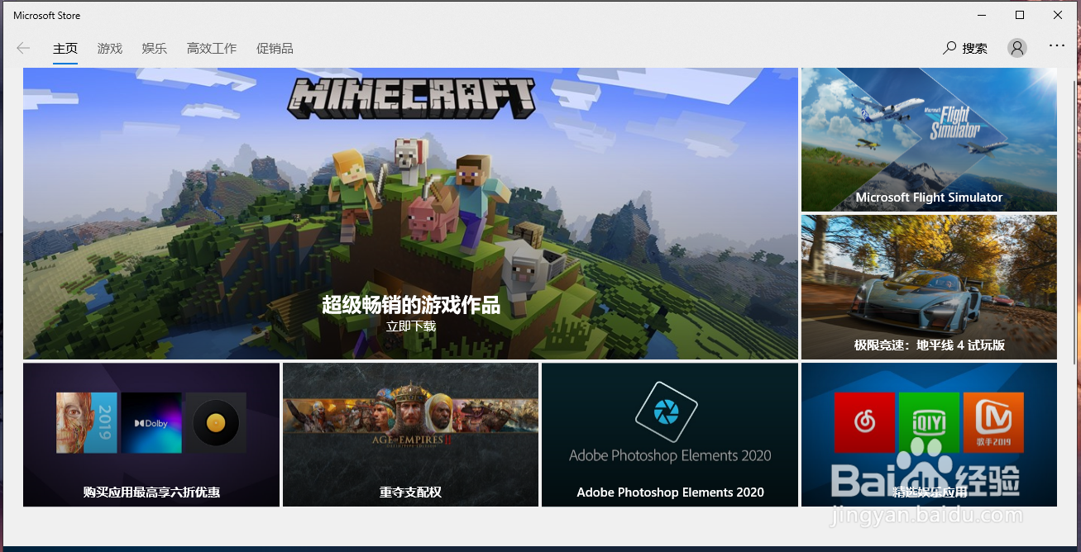Click the gold record music app icon

click(215, 422)
